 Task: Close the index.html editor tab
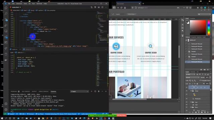[x=20, y=7]
